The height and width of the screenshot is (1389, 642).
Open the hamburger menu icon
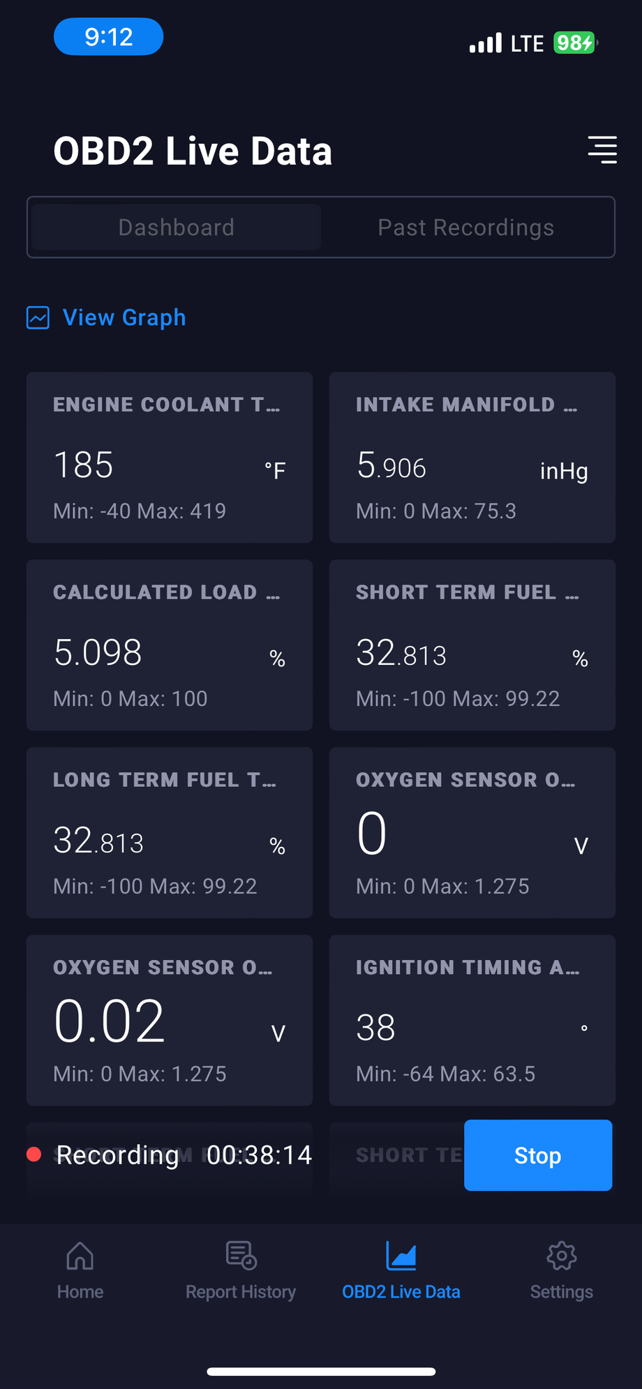click(602, 150)
